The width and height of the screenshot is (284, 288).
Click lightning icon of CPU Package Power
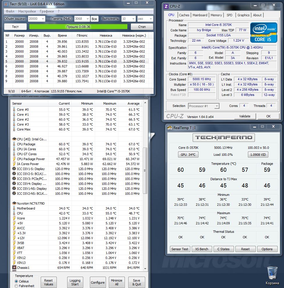[x=14, y=159]
